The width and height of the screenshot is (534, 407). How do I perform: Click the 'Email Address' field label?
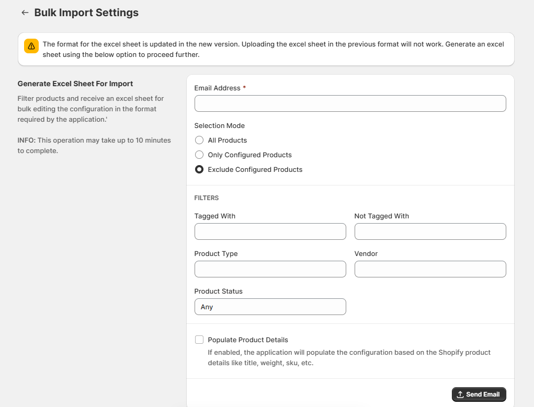pos(217,88)
